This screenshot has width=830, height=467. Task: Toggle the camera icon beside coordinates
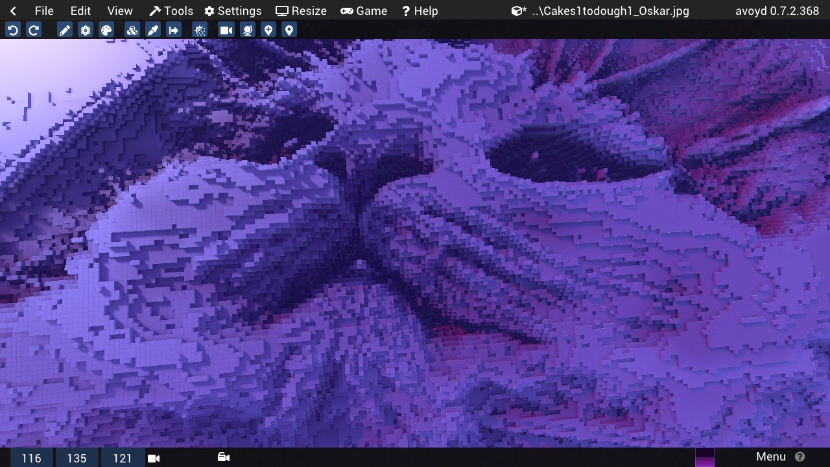tap(154, 459)
